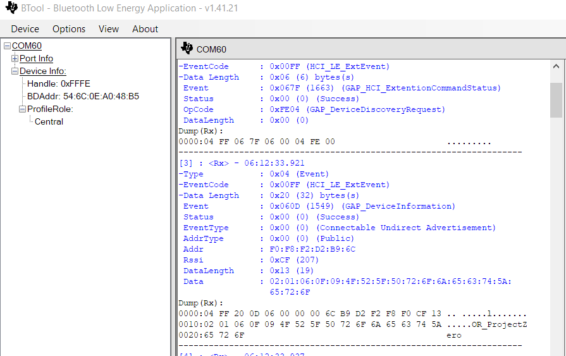Click scroll up arrow of log pane

click(556, 66)
